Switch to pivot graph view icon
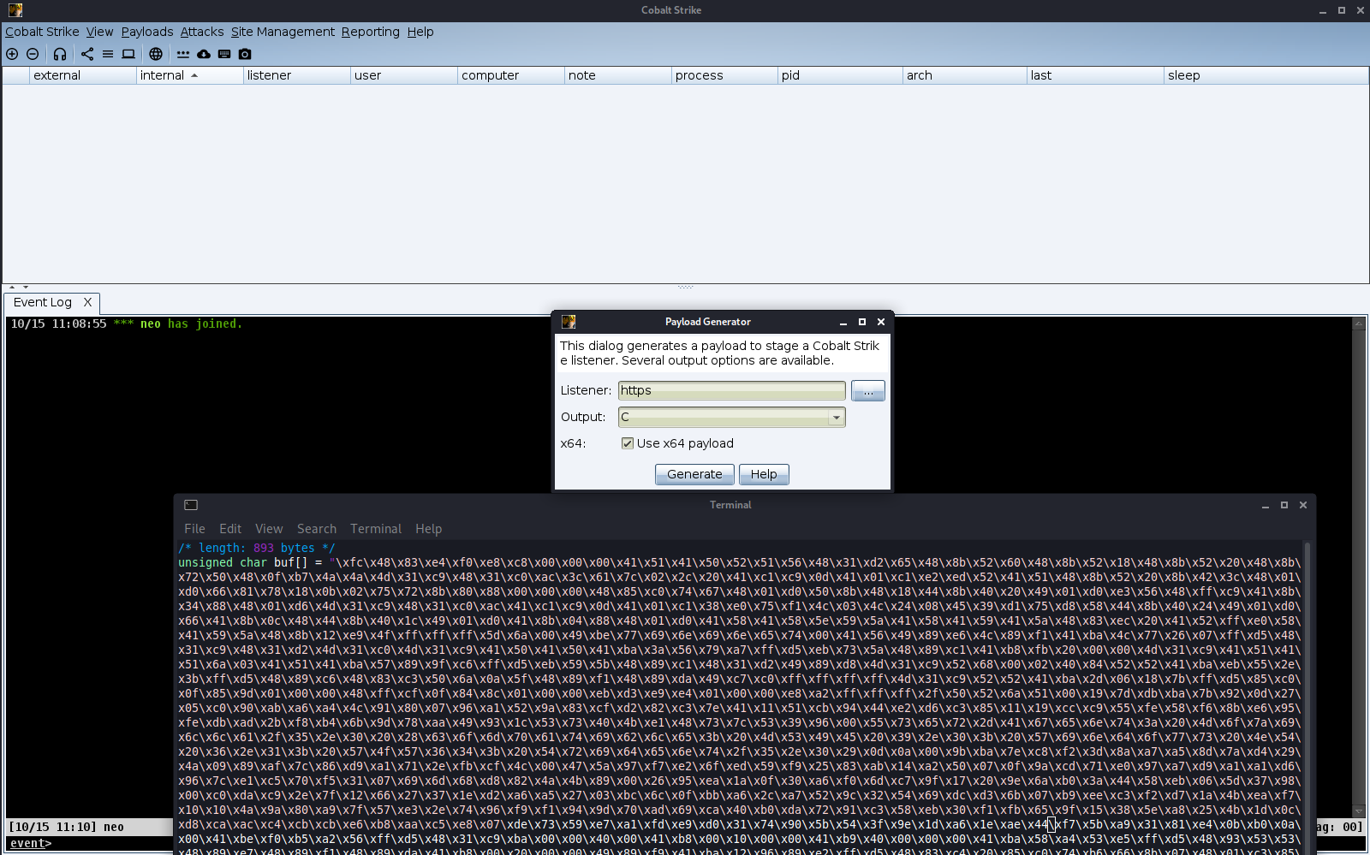 tap(87, 54)
